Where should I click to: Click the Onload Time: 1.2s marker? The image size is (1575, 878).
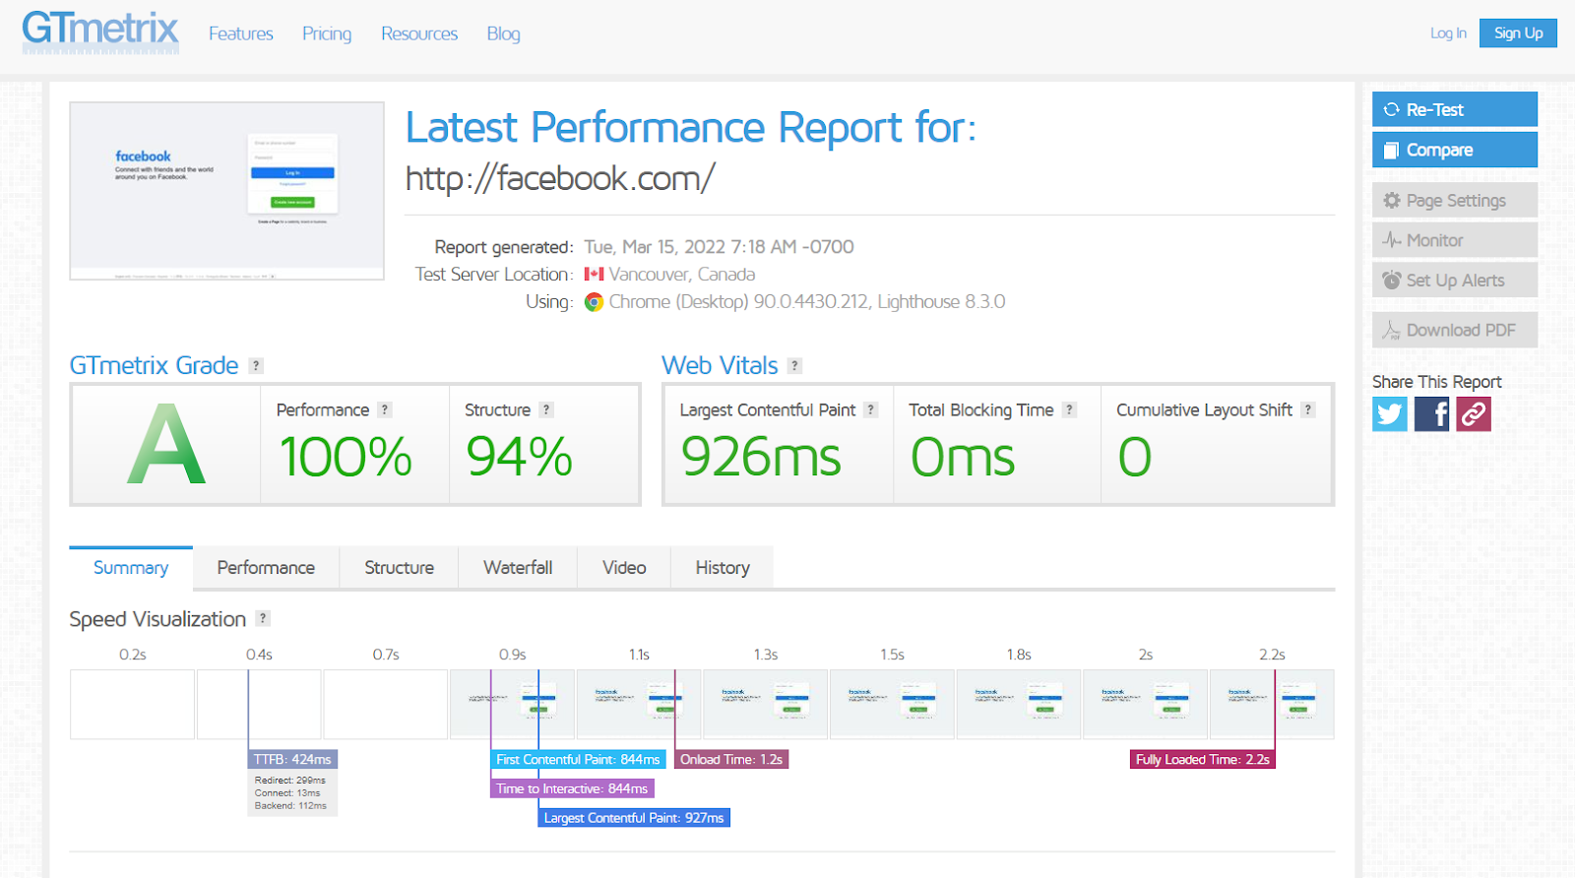pos(731,759)
